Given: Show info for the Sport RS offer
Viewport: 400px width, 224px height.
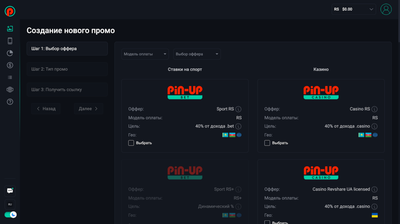Looking at the screenshot, I should point(238,109).
